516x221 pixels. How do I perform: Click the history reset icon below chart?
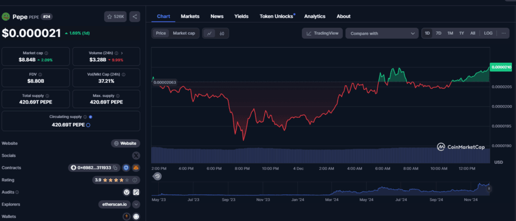point(157,176)
